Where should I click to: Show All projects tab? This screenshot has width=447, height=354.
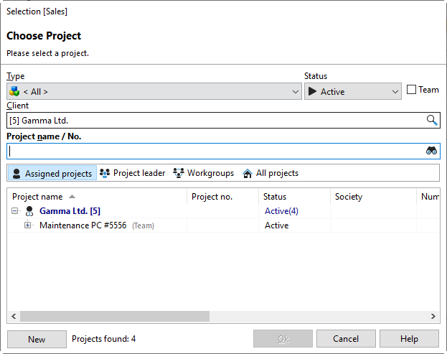point(270,173)
